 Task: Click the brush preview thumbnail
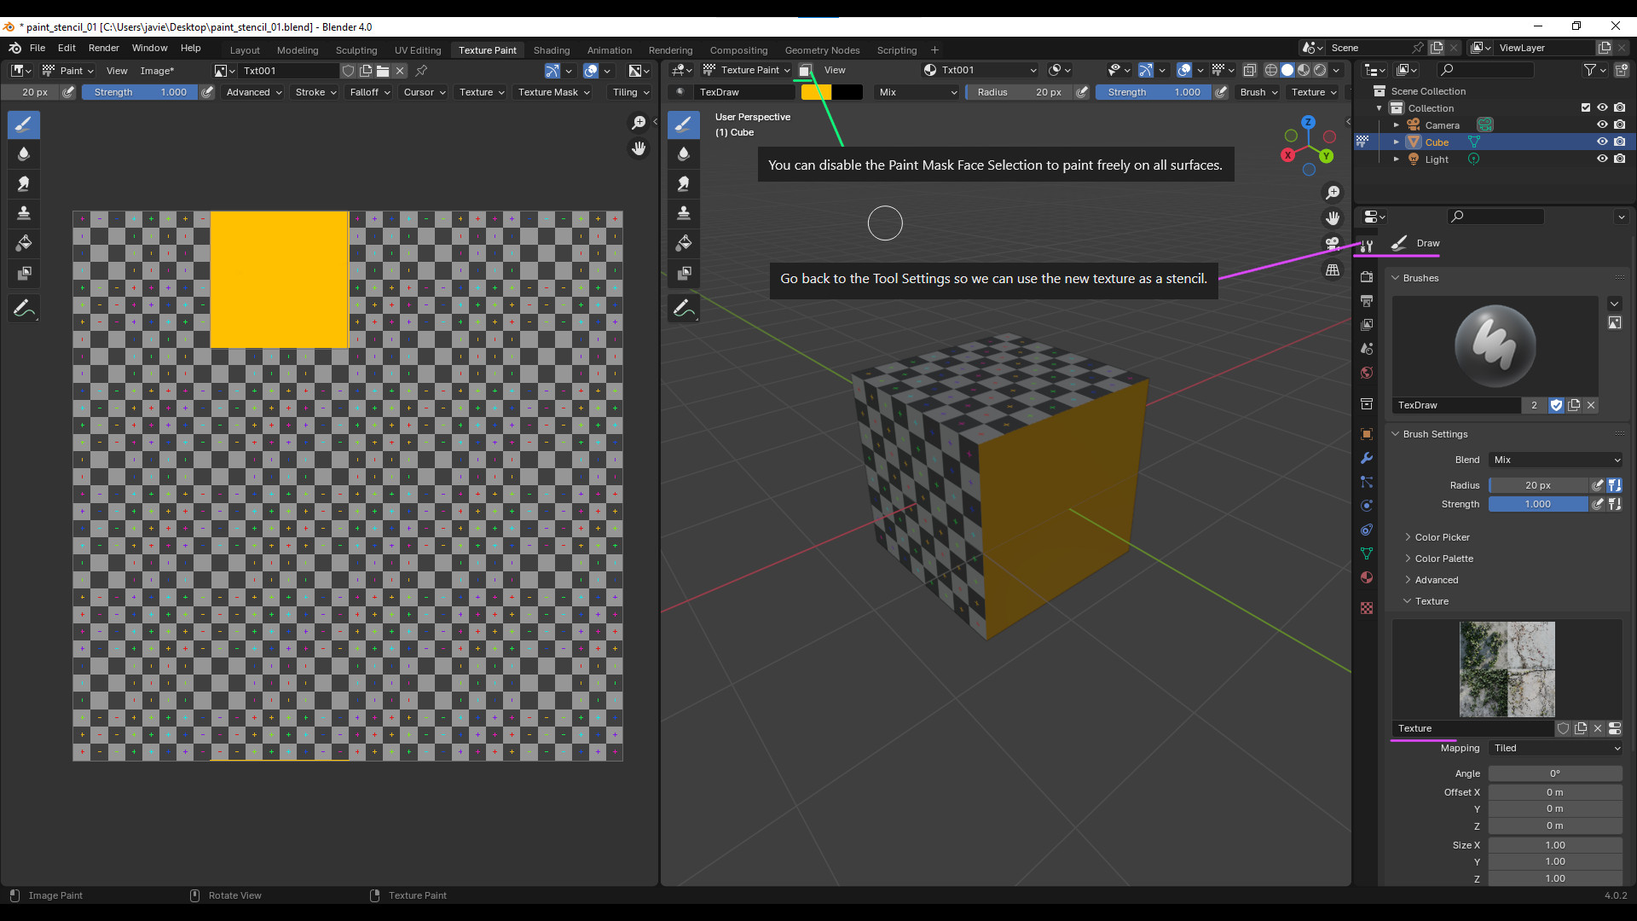click(1495, 346)
